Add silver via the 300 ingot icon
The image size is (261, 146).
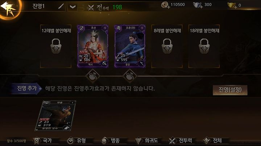click(x=198, y=5)
